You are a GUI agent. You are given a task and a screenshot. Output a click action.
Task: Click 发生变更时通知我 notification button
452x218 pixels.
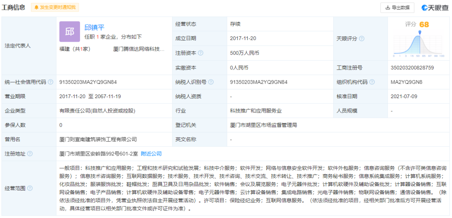pyautogui.click(x=55, y=8)
